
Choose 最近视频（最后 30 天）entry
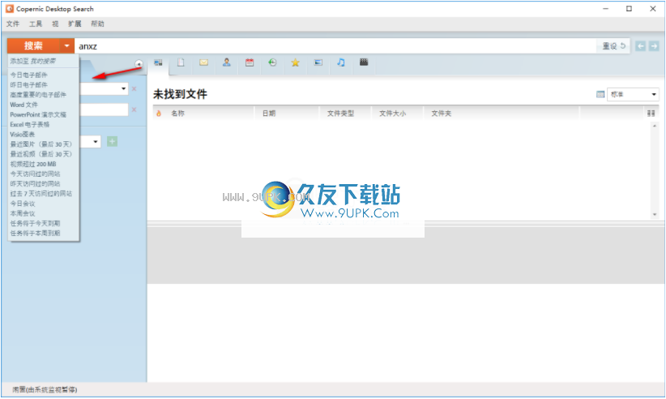coord(43,154)
